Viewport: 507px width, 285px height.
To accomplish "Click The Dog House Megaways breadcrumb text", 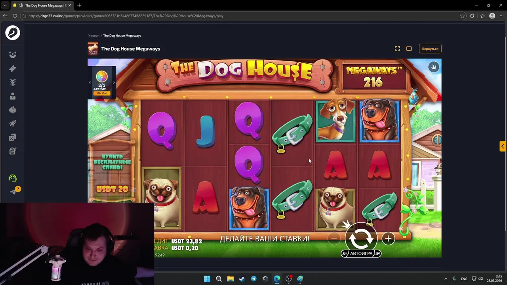I will point(122,36).
